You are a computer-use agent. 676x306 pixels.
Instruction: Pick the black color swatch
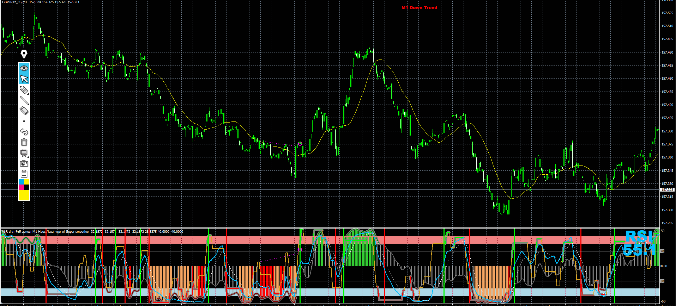27,187
